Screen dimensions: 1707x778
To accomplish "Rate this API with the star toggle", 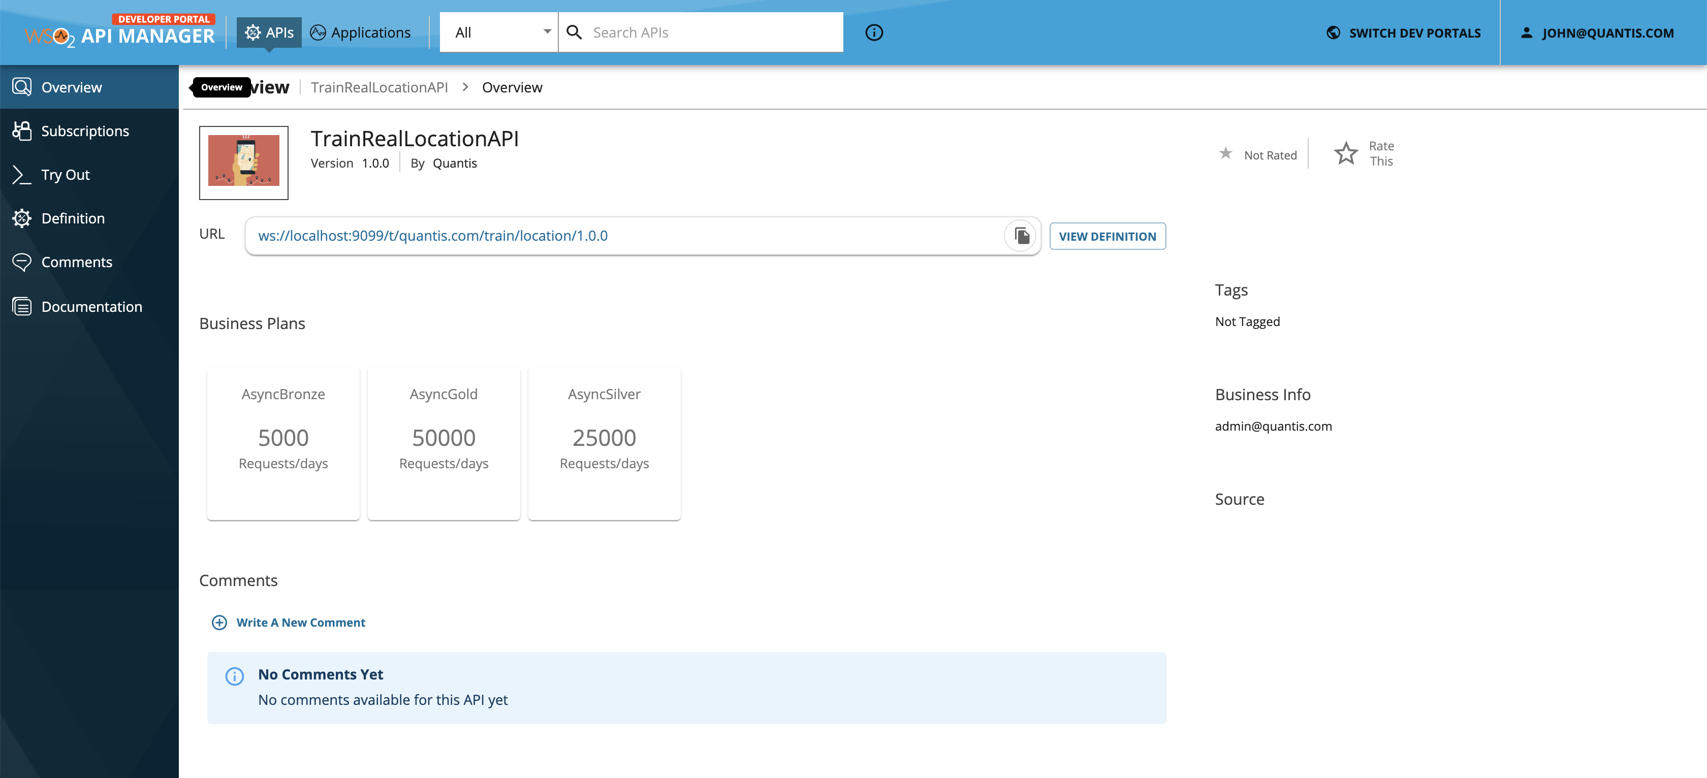I will coord(1346,153).
